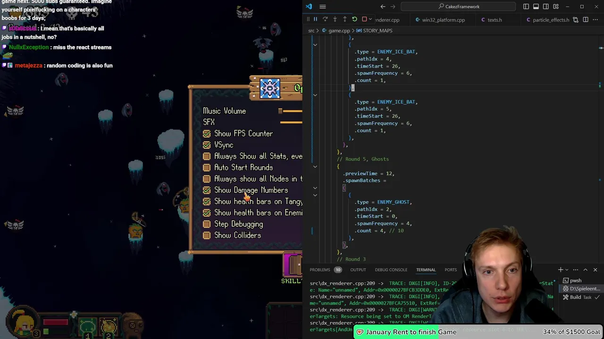Toggle the VSync checkbox
The height and width of the screenshot is (339, 604).
point(207,145)
